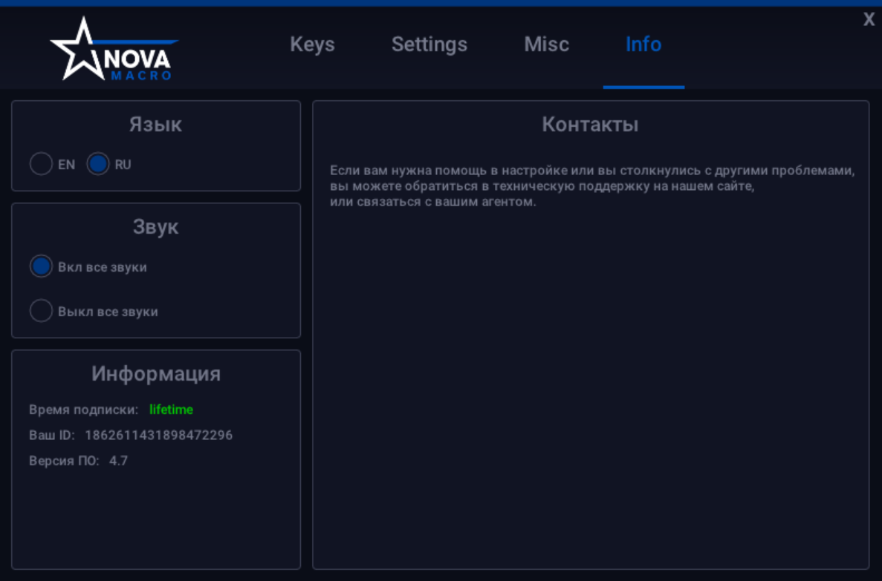Click the line 'вы можете обратиться в техническую поддержку'

tap(542, 186)
